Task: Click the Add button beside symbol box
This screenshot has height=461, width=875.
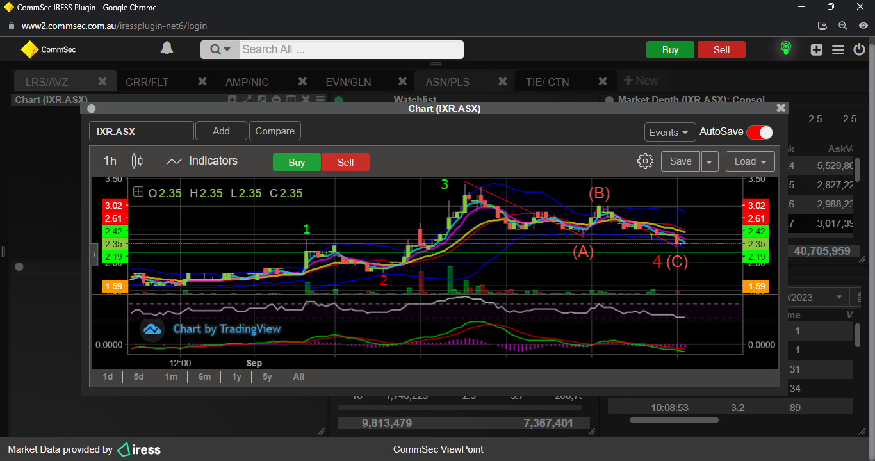Action: pyautogui.click(x=221, y=131)
